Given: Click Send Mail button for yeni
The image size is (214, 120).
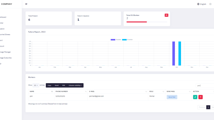Looking at the screenshot, I should [x=172, y=97].
